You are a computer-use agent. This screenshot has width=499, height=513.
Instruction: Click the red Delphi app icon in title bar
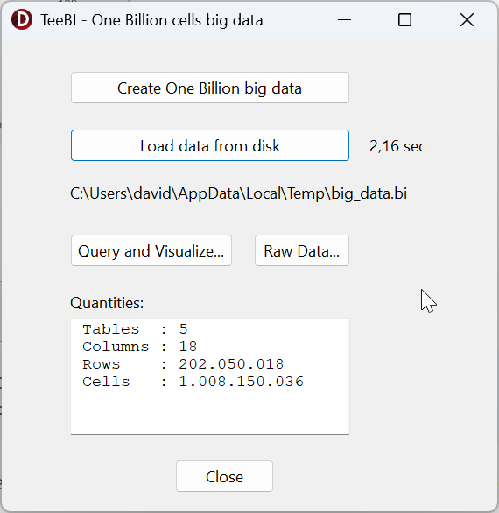click(x=22, y=19)
